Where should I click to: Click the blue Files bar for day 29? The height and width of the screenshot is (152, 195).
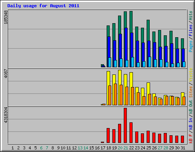172,53
